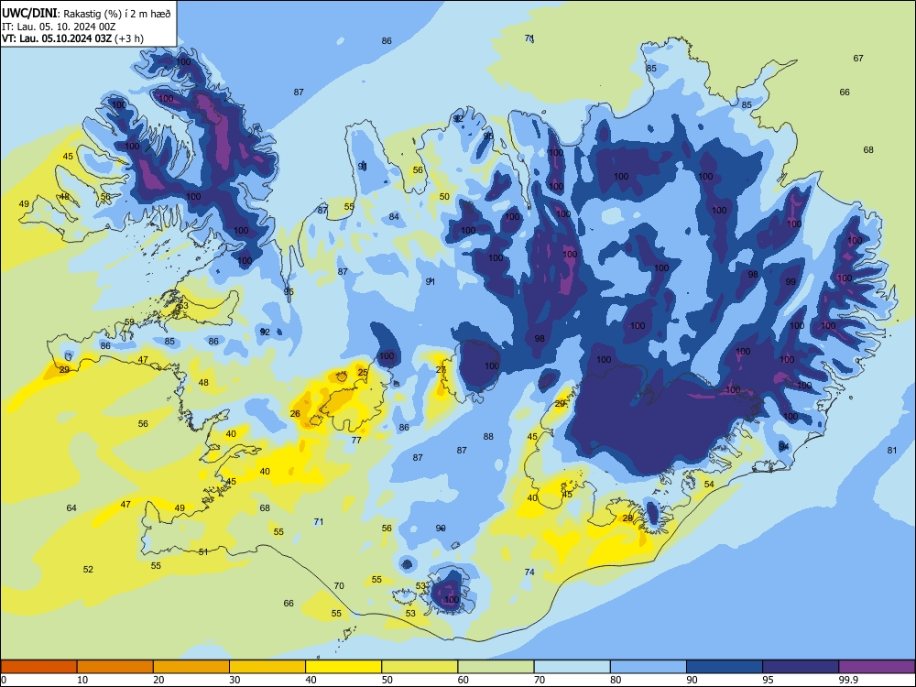Click the pale blue 70–80 legend swatch
Image resolution: width=916 pixels, height=687 pixels.
[x=572, y=667]
